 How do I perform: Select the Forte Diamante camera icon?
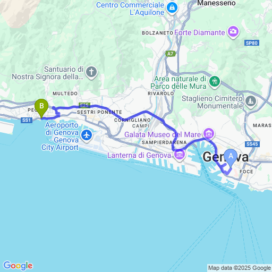coord(233,32)
